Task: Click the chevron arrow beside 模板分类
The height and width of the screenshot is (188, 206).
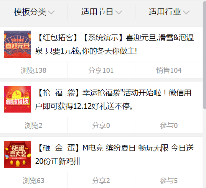Action: click(x=51, y=12)
